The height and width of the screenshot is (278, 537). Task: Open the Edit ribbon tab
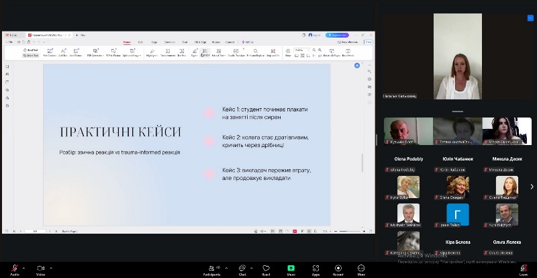pyautogui.click(x=140, y=42)
